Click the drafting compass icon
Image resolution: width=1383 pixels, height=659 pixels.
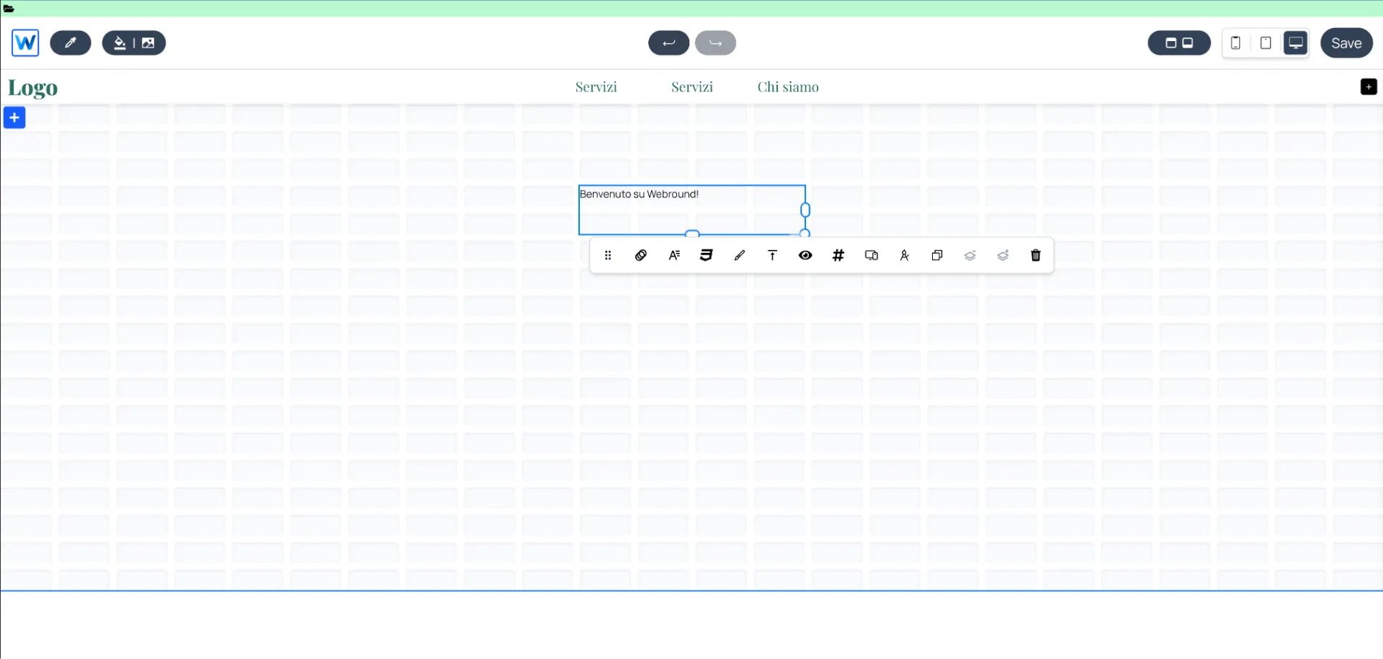[905, 255]
